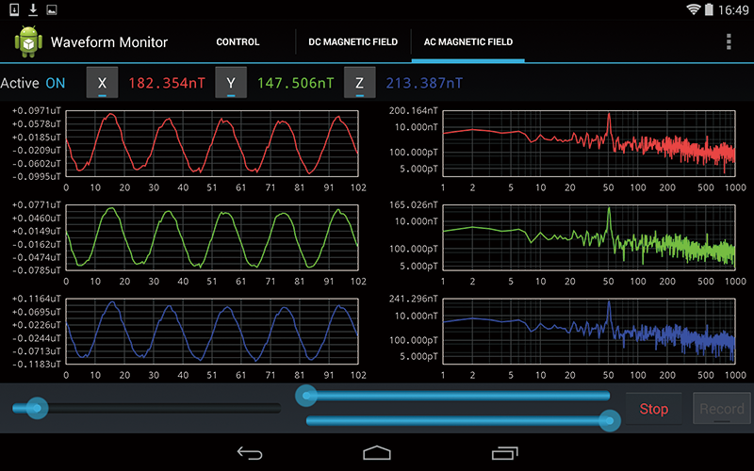Toggle the X axis channel

pos(102,83)
